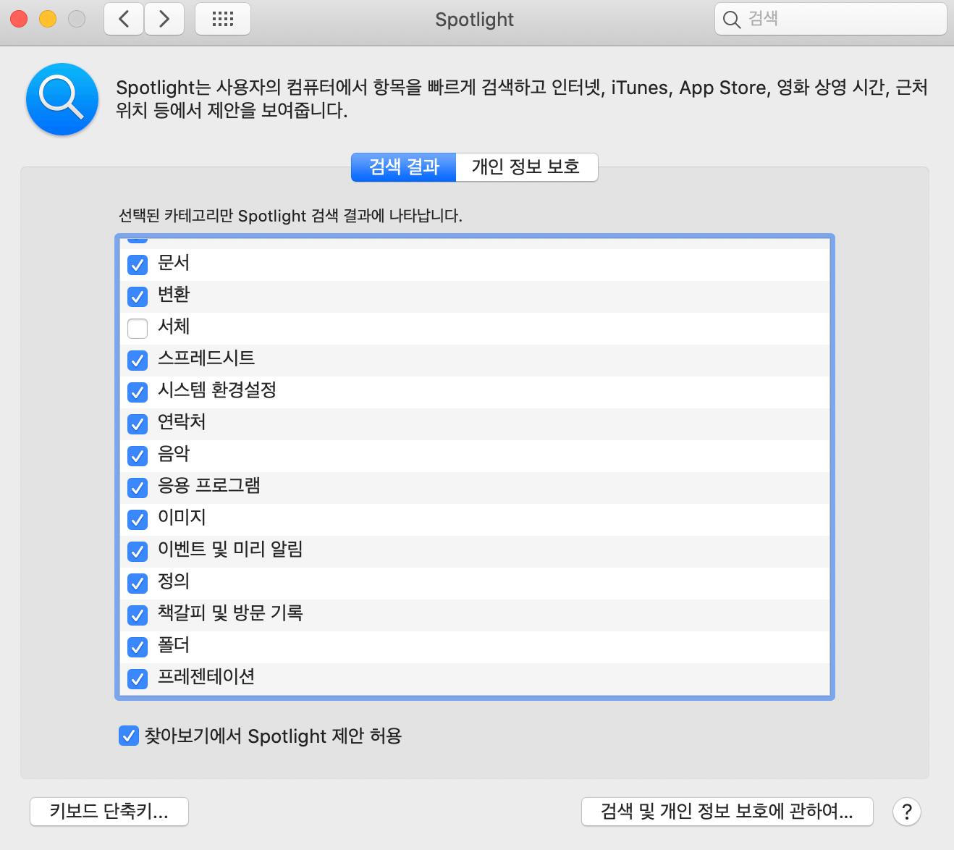Click the Spotlight magnifying glass logo

point(62,99)
